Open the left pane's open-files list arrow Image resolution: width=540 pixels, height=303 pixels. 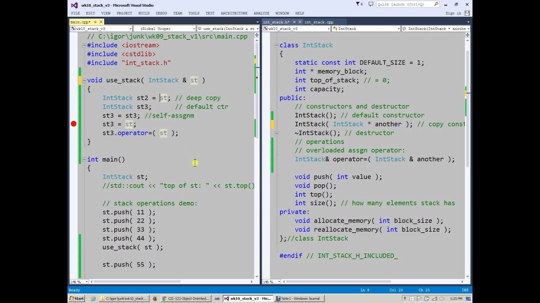pos(257,22)
